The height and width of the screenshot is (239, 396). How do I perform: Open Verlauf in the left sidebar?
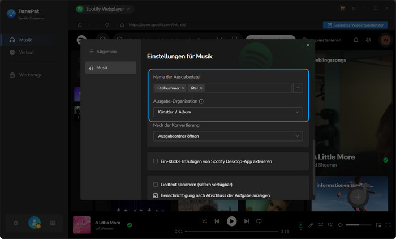click(26, 52)
